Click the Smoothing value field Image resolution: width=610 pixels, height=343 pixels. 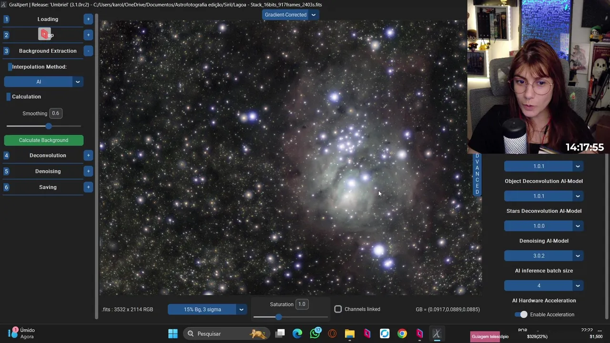tap(55, 113)
